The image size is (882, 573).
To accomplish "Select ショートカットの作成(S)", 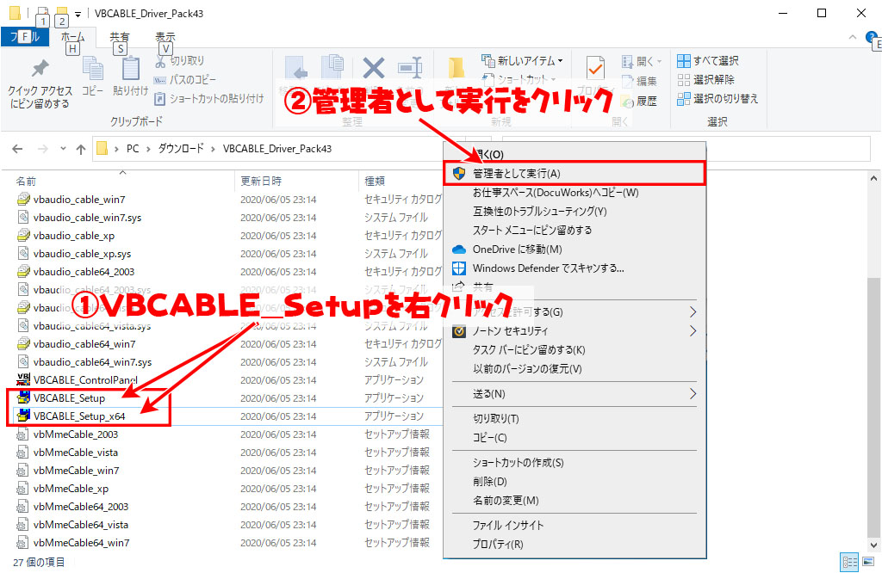I will point(575,463).
